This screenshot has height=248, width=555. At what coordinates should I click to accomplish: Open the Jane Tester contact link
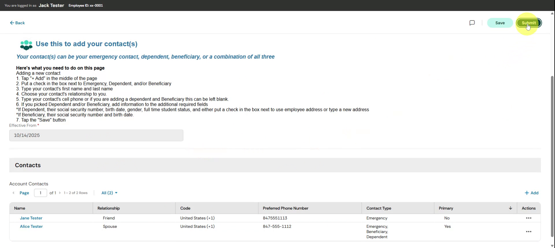coord(31,218)
